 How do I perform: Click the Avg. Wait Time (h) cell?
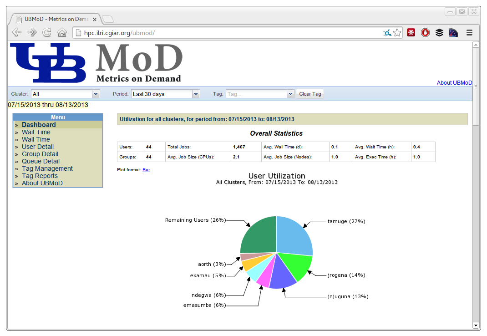tap(382, 147)
